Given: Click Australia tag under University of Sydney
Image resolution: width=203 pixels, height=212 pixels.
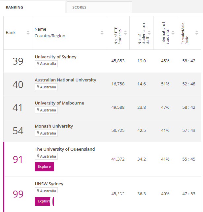Looking at the screenshot, I should pos(46,64).
